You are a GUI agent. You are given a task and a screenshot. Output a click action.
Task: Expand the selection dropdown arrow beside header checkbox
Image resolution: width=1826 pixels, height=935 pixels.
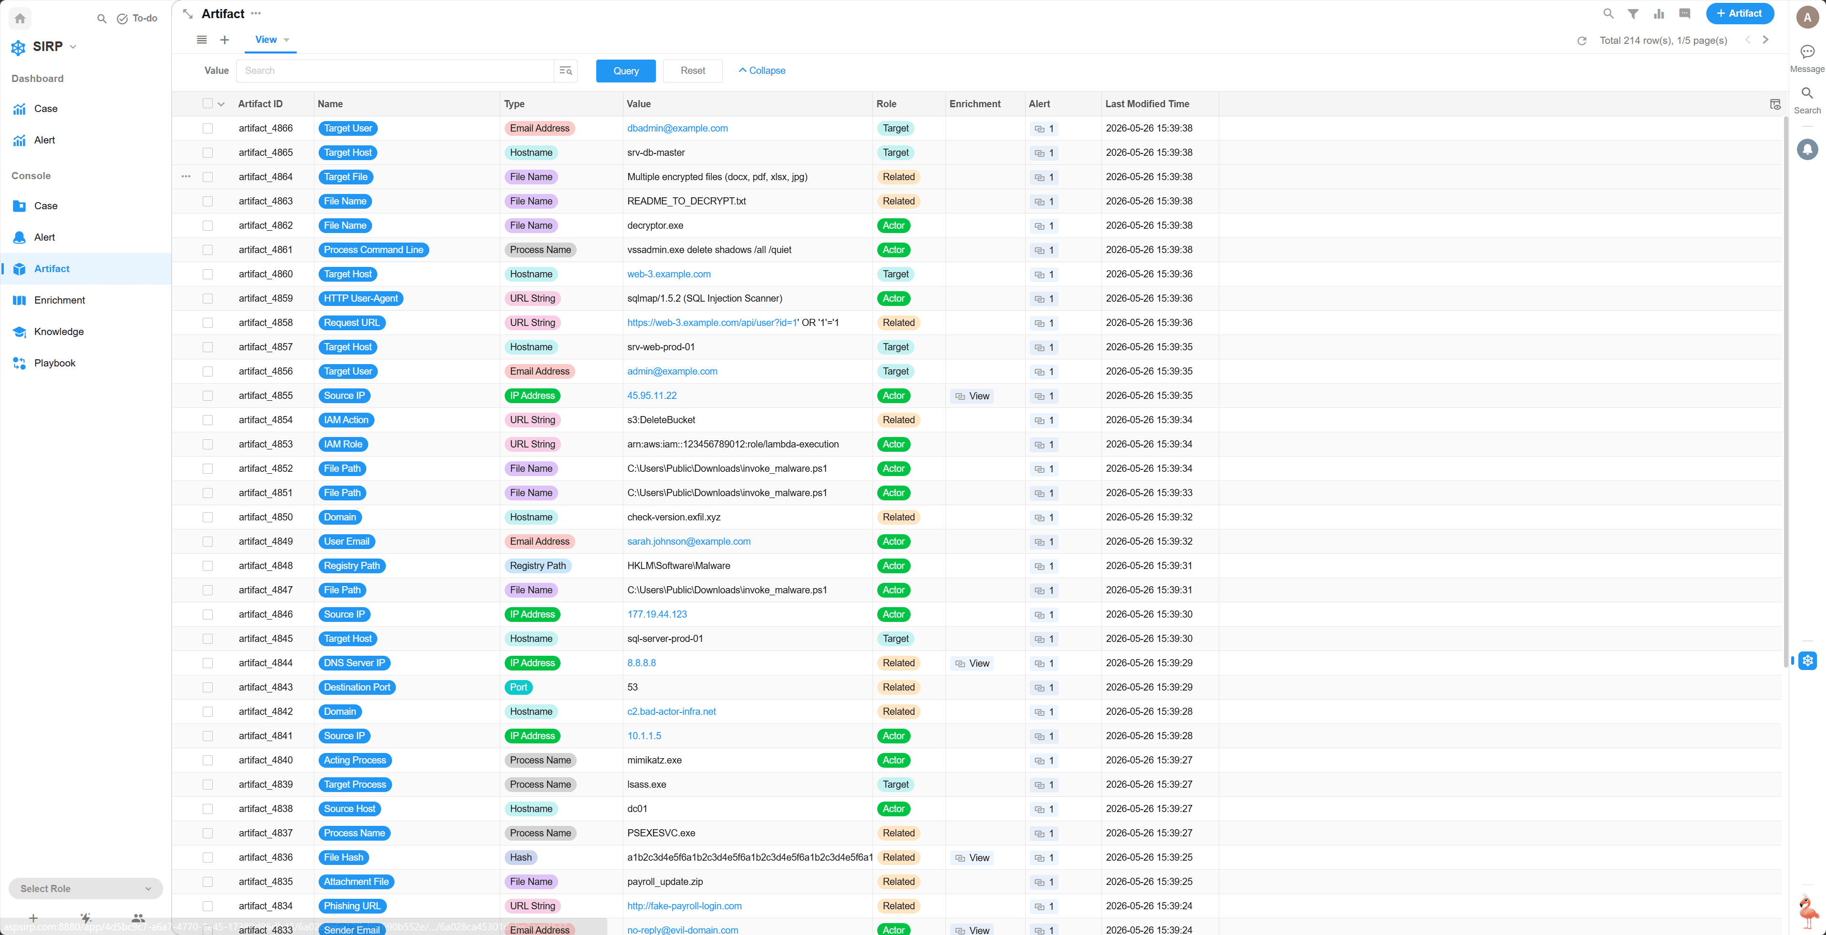tap(221, 104)
